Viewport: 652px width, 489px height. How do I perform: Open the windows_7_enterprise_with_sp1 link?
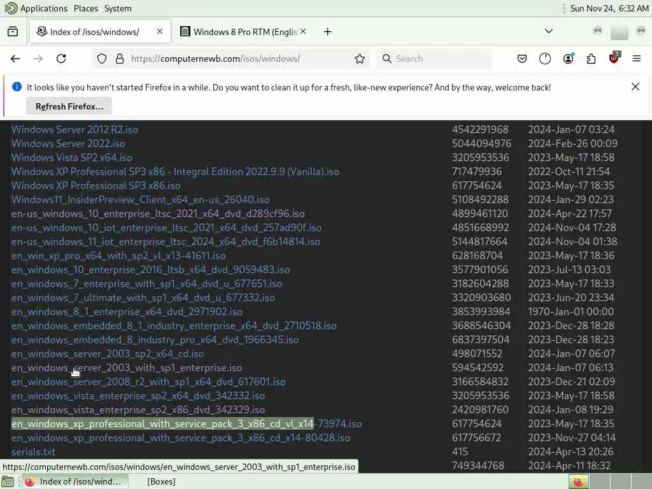point(146,283)
